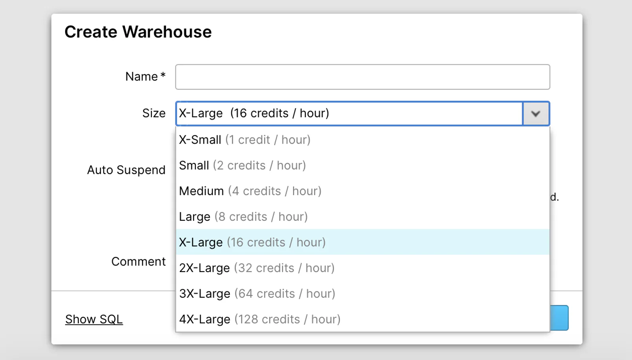
Task: Select Small (2 credits / hour)
Action: point(363,165)
